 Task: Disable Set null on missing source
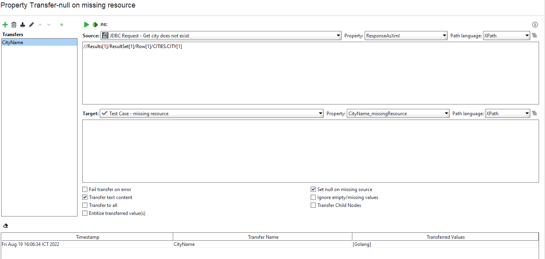[313, 189]
